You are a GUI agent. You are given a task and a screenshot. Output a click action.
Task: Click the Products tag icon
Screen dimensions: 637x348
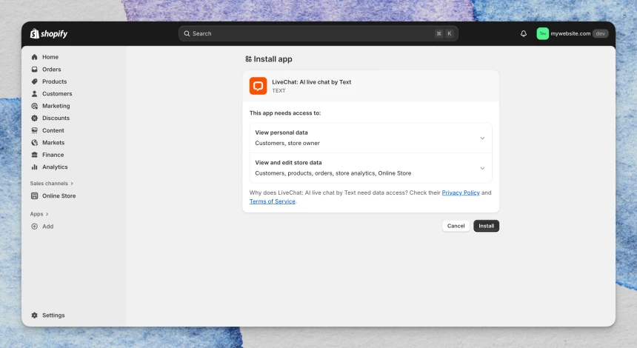pos(35,81)
